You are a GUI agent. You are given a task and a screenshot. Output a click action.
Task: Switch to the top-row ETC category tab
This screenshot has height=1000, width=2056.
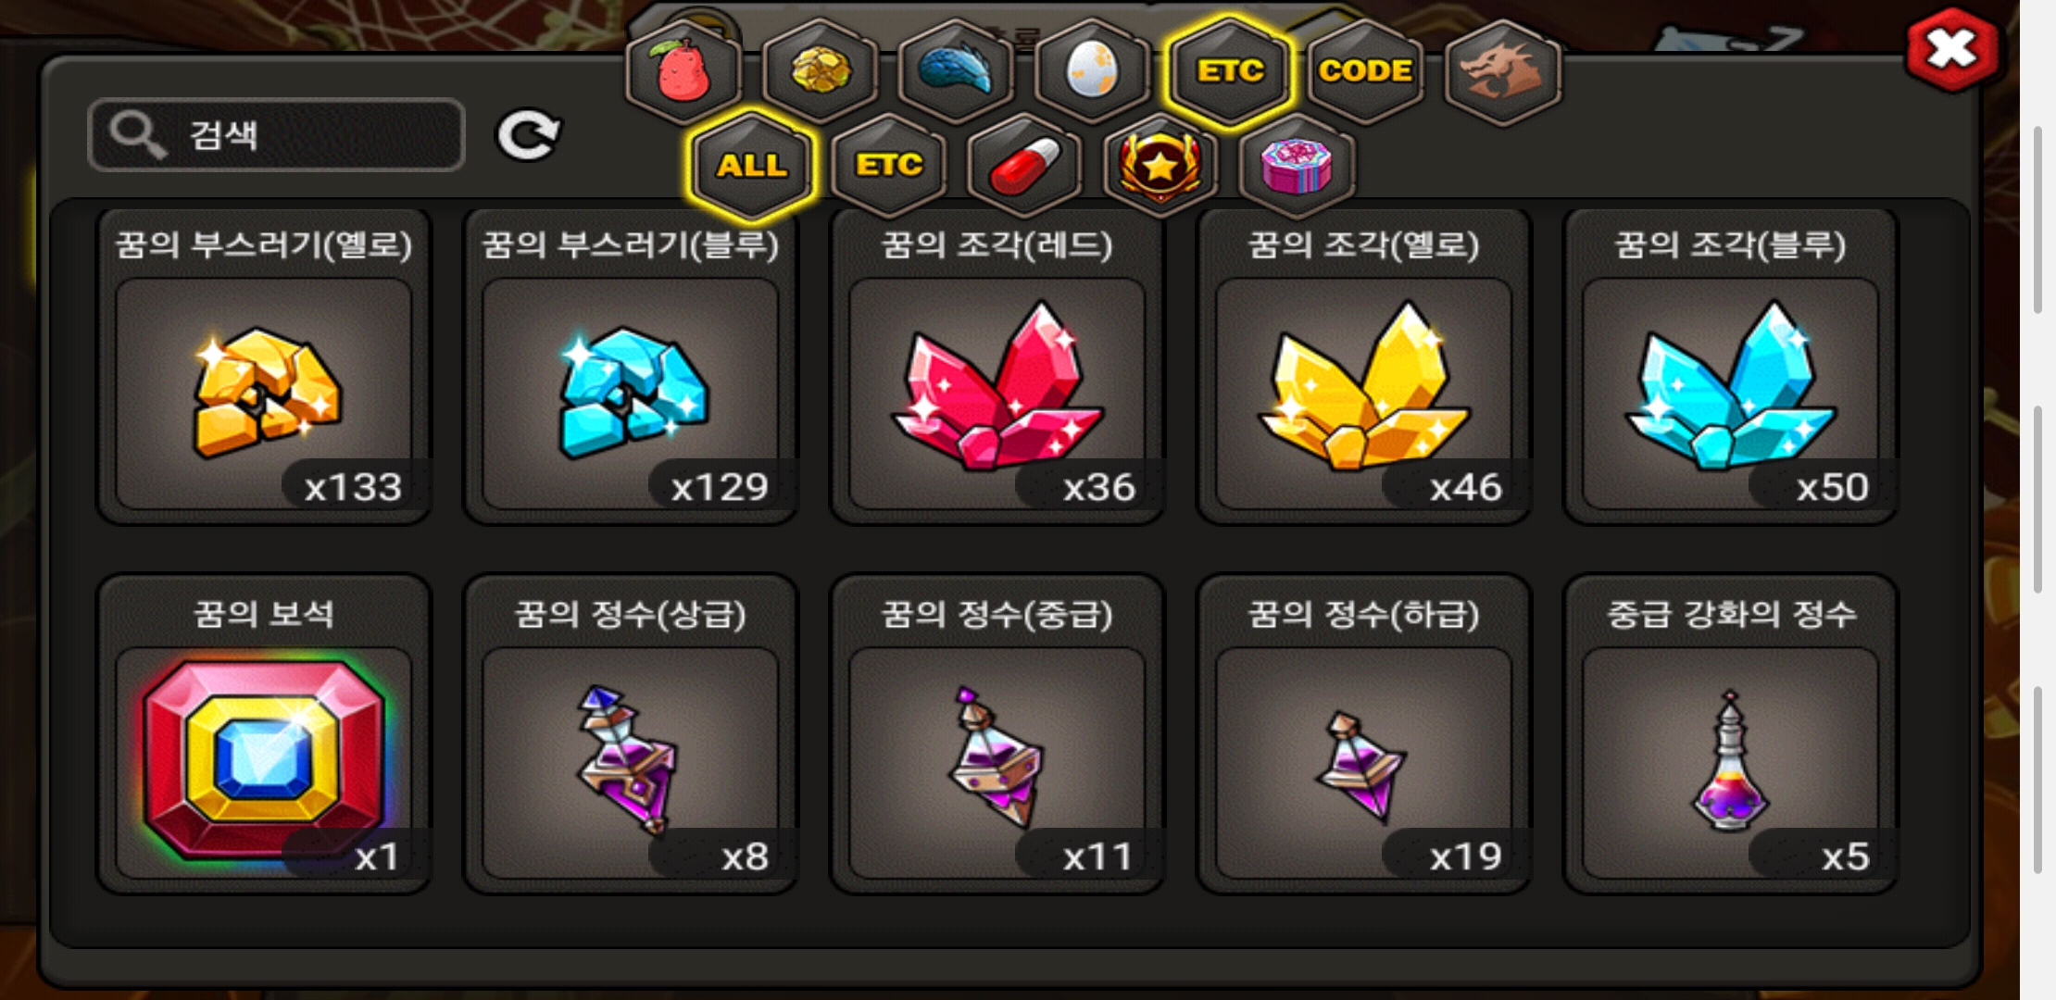[x=1229, y=71]
